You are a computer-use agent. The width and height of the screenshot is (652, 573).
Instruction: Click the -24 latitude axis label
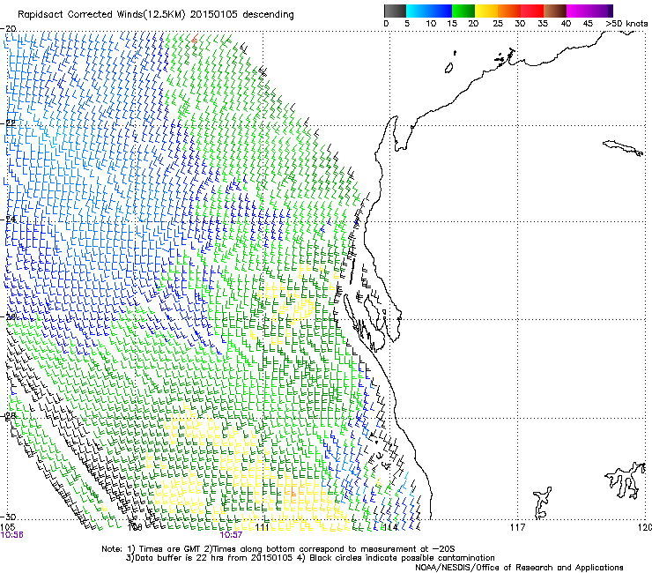[8, 220]
